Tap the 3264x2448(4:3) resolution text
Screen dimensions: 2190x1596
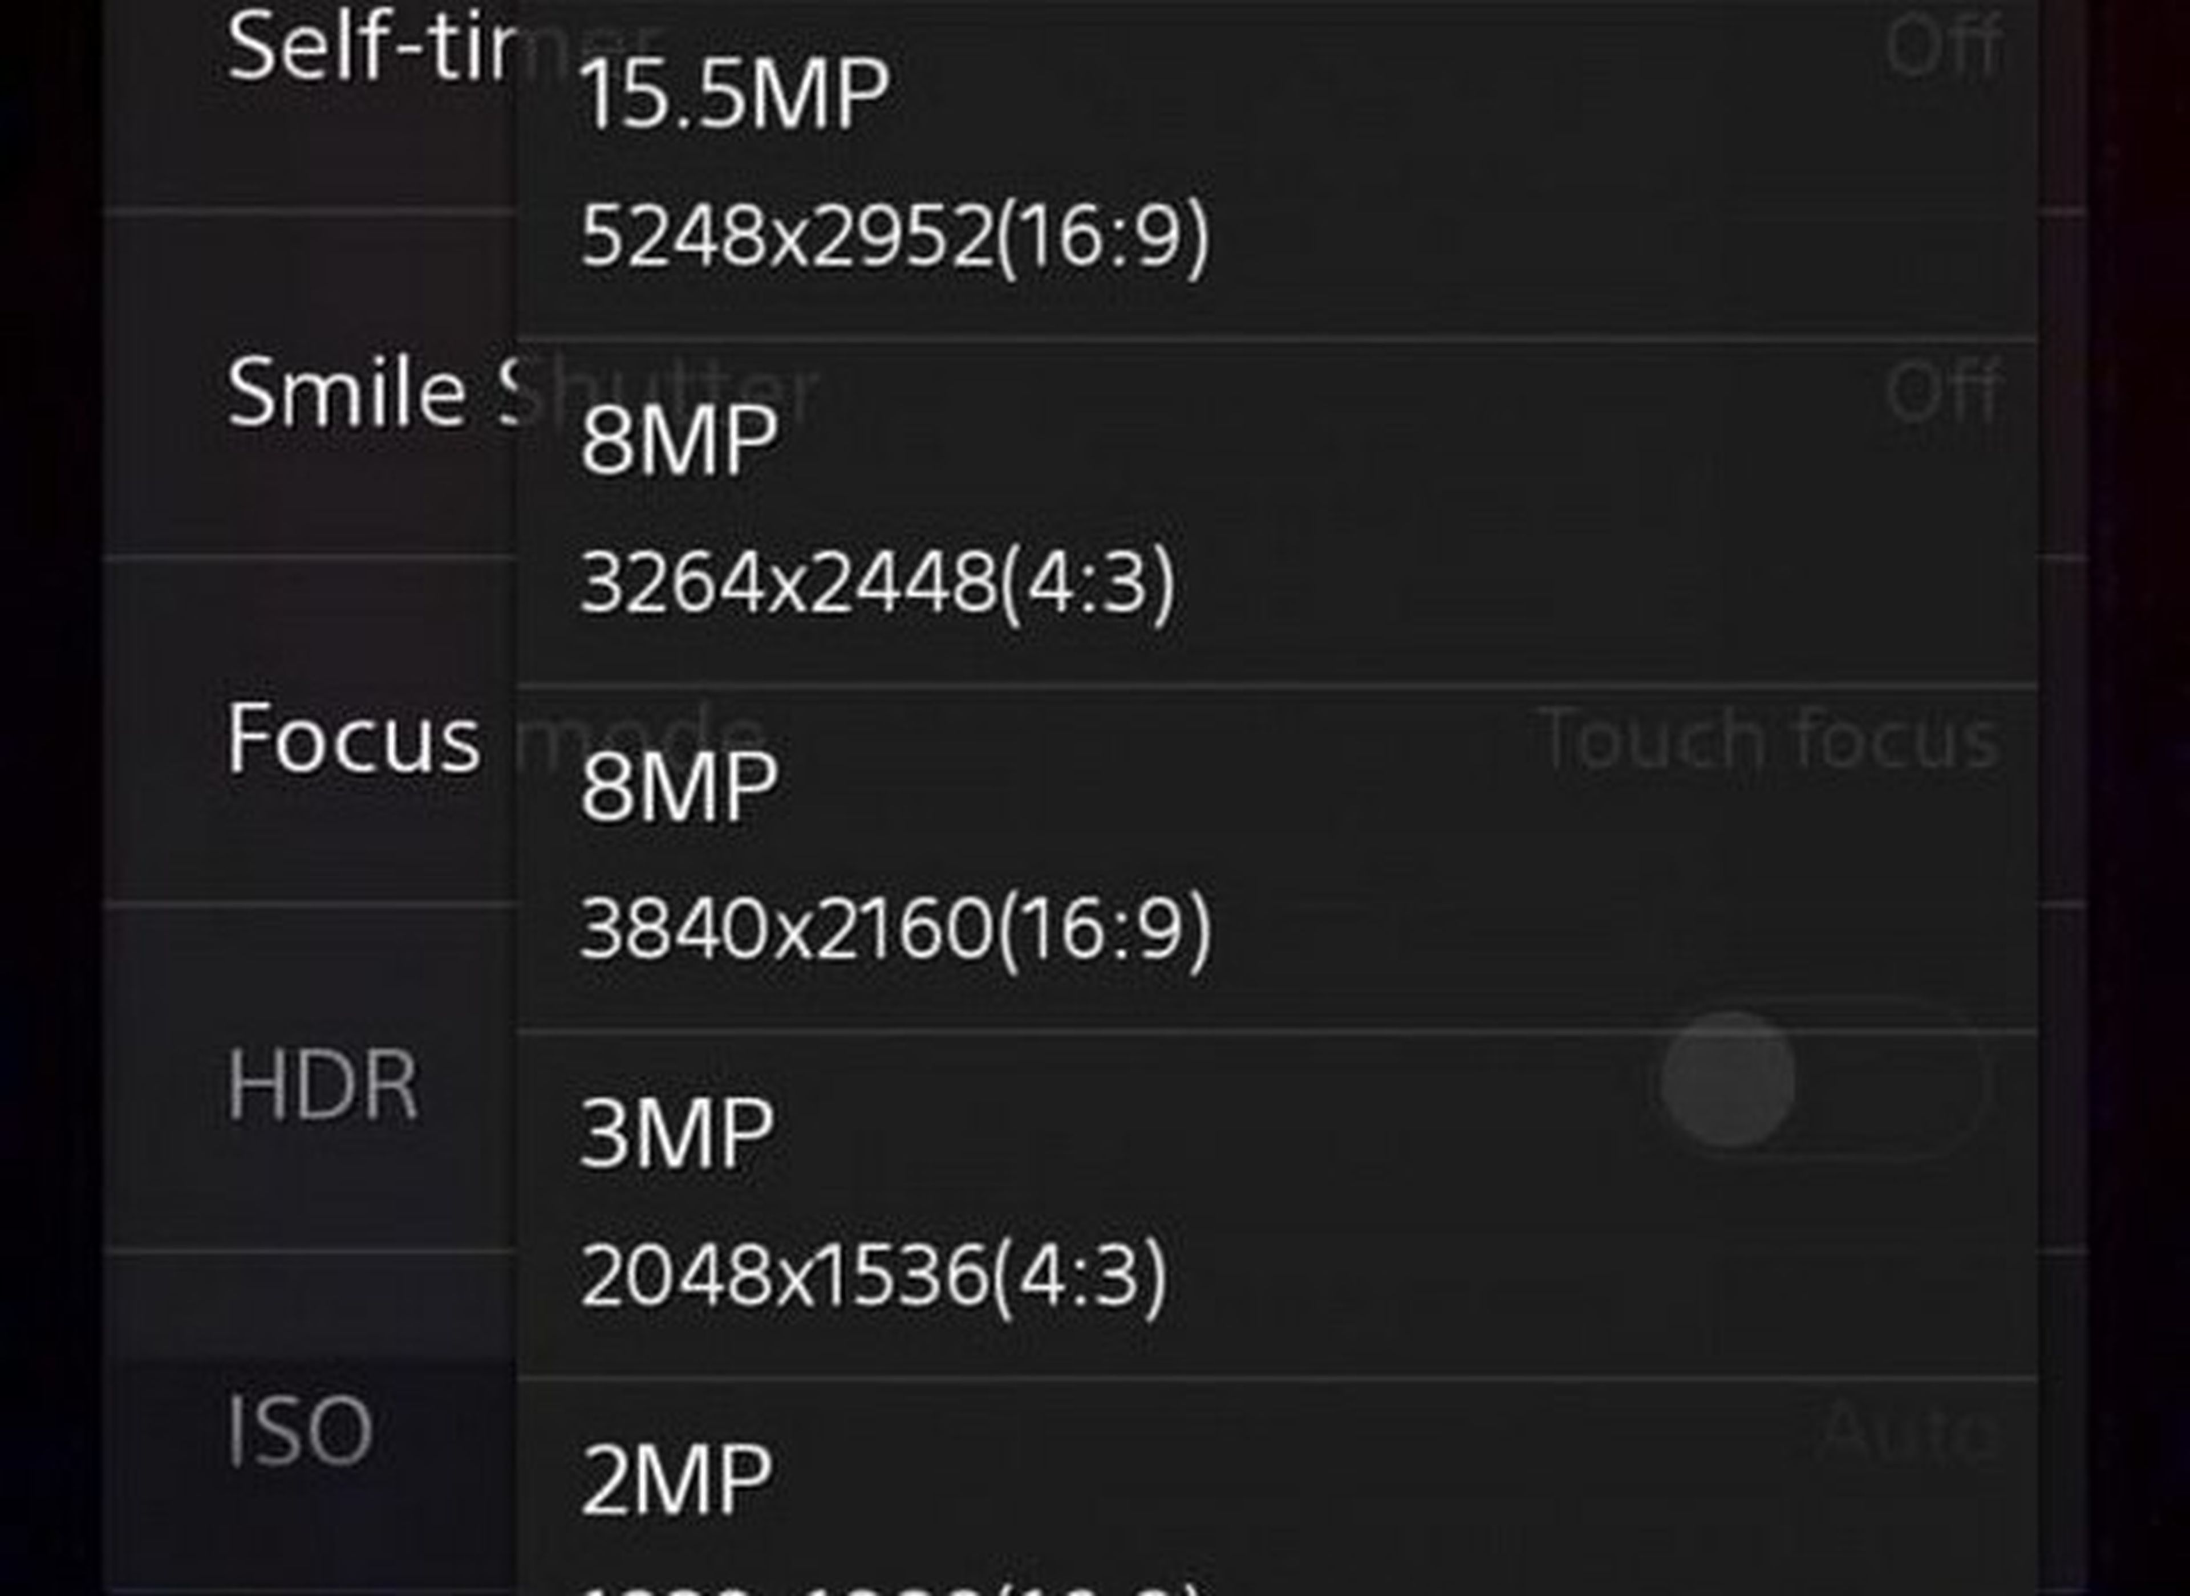877,583
